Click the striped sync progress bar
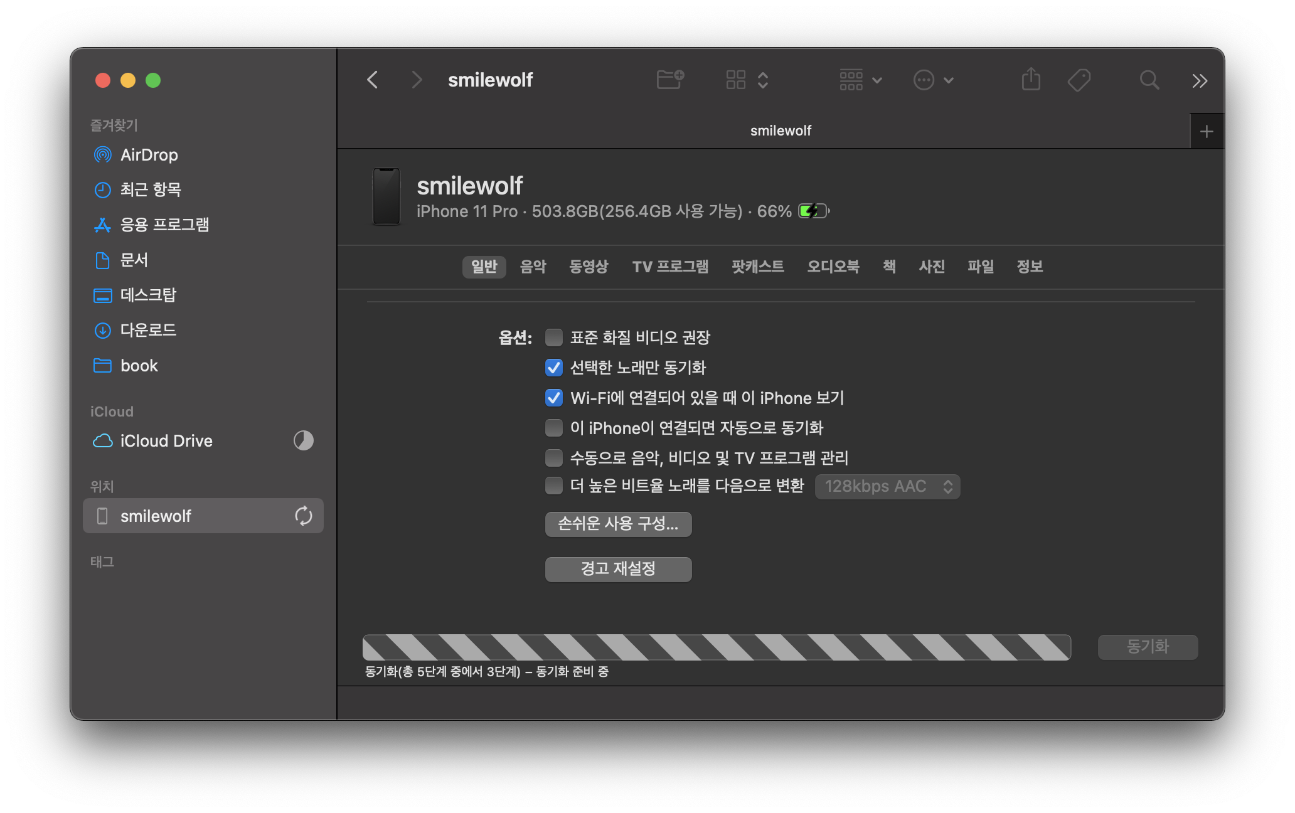Viewport: 1295px width, 813px height. click(x=716, y=647)
